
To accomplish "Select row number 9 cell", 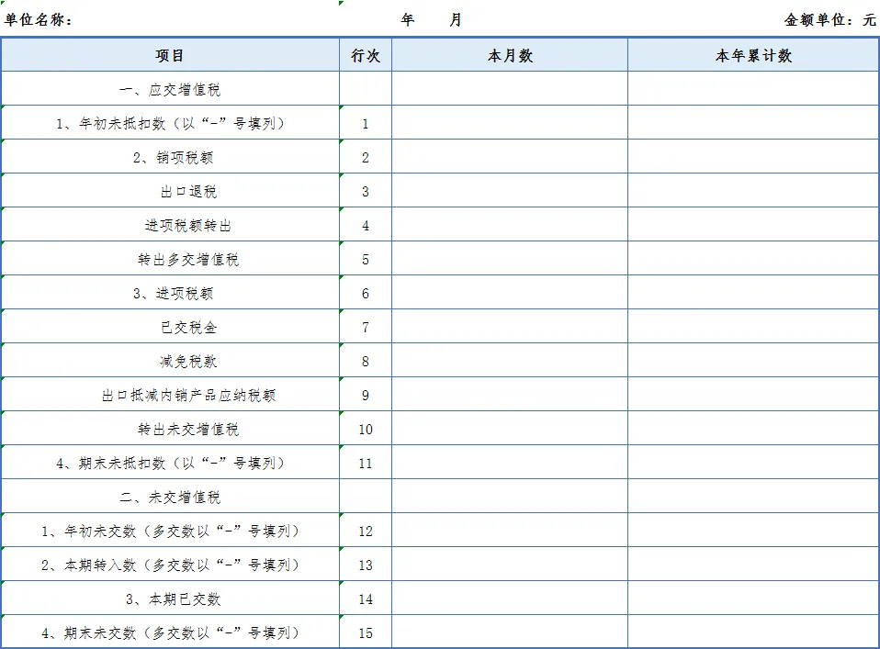I will click(x=366, y=395).
